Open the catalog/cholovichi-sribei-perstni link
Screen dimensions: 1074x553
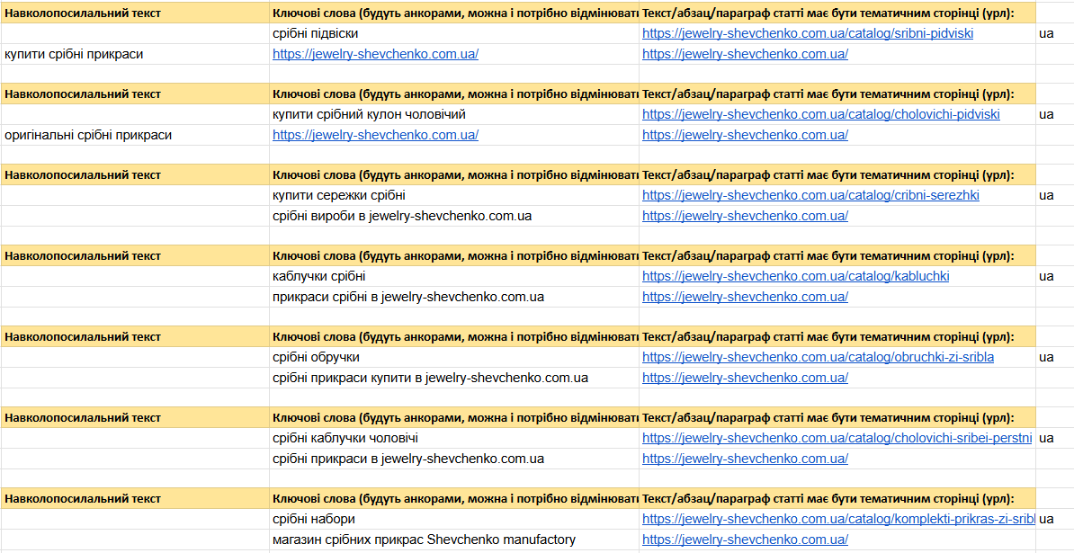tap(837, 438)
